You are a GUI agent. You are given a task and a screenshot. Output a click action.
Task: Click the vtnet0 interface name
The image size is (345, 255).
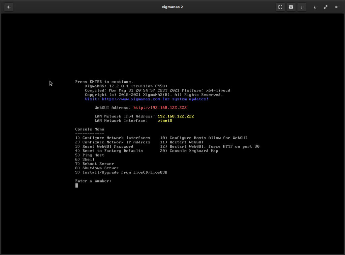coord(165,121)
